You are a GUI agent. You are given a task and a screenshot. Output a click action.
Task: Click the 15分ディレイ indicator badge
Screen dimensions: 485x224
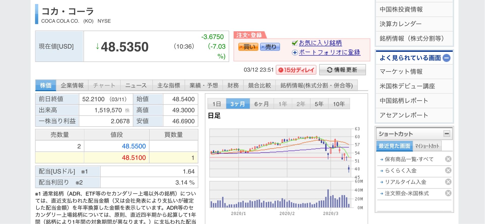296,70
